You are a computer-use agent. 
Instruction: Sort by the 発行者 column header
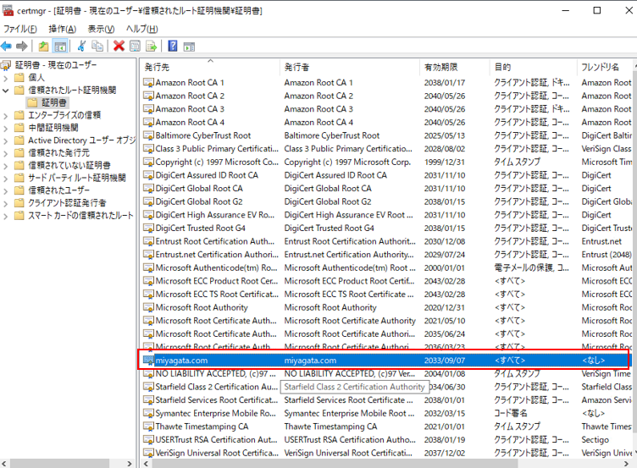(350, 67)
